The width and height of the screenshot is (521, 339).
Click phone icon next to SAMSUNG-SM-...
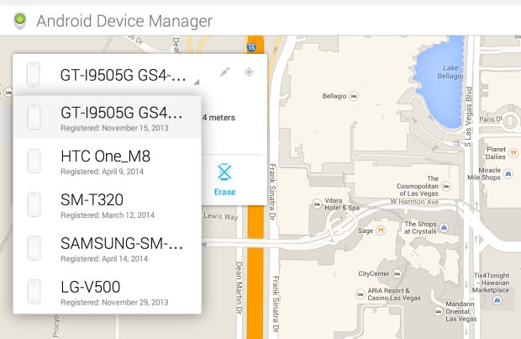tap(34, 248)
